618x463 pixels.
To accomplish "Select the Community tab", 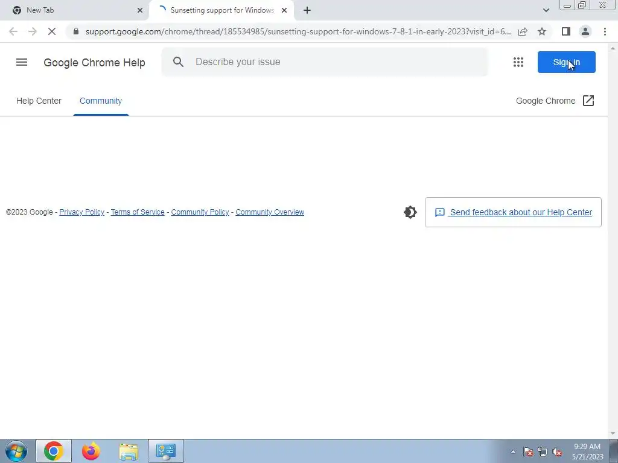I will tap(101, 101).
